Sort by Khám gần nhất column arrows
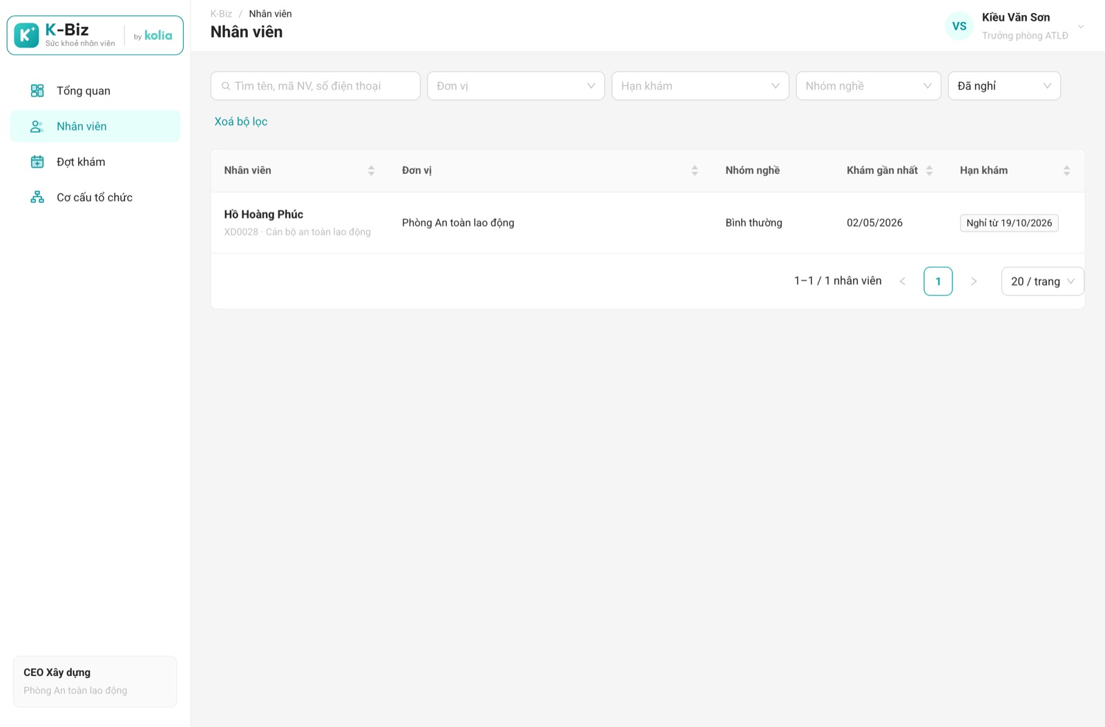Viewport: 1105px width, 727px height. [929, 170]
